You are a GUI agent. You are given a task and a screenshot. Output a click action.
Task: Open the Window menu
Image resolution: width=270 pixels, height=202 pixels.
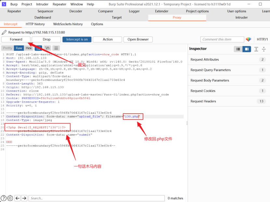pos(77,4)
